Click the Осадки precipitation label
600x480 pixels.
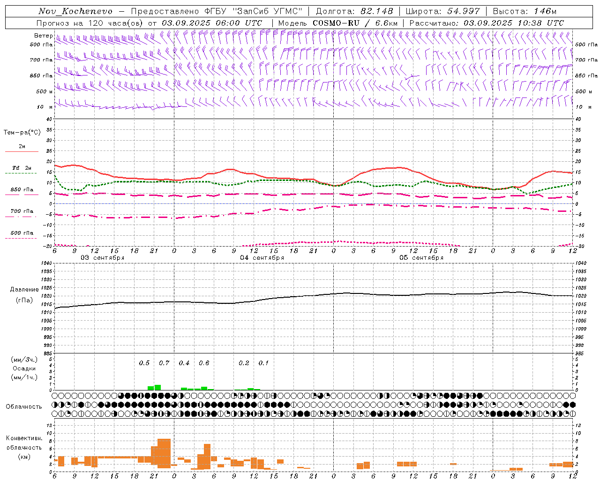coord(24,368)
